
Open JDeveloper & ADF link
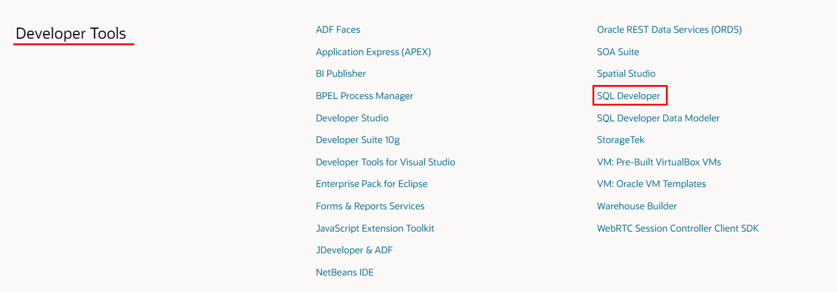point(354,250)
